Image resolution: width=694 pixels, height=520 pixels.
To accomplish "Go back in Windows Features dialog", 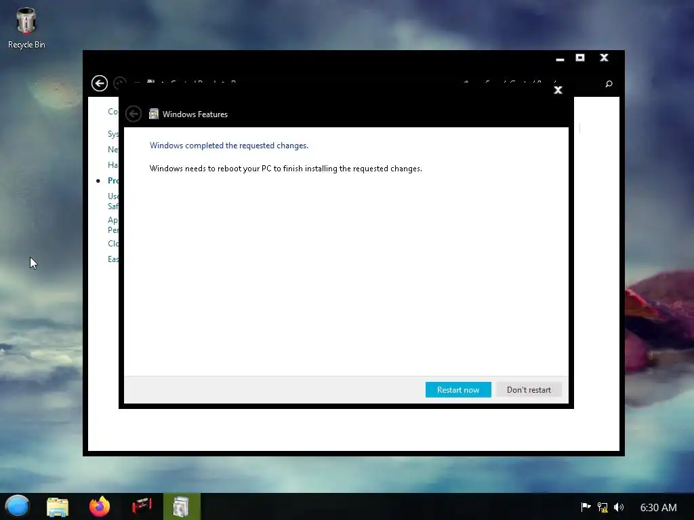I will coord(134,114).
